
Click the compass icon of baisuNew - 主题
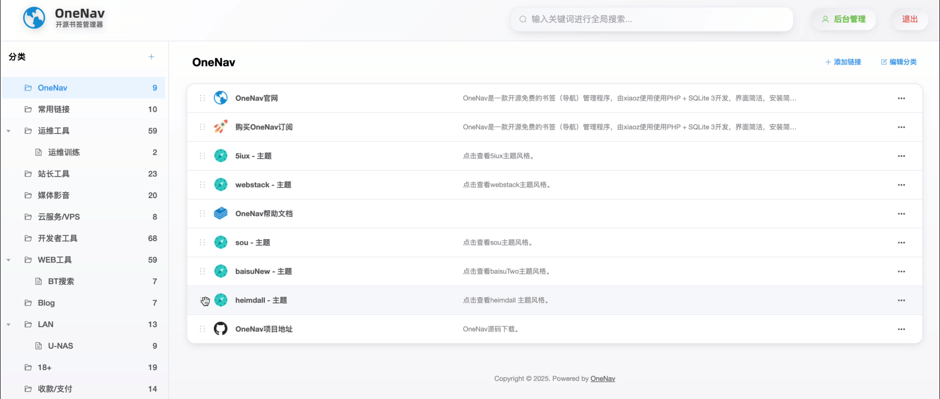point(221,271)
